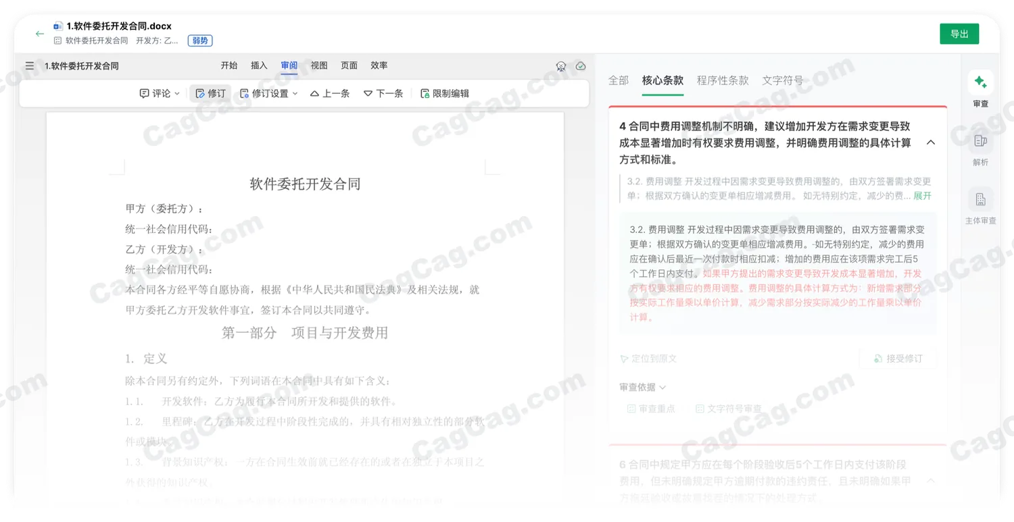Expand the 审查依据 section
Screen dimensions: 1014x522
pos(642,387)
